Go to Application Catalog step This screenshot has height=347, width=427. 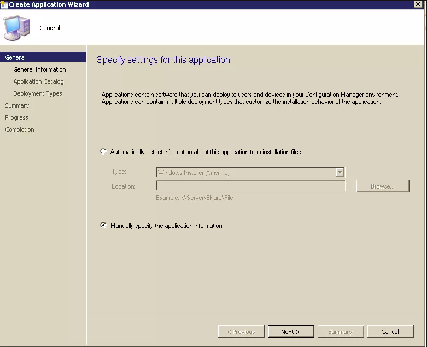coord(38,81)
